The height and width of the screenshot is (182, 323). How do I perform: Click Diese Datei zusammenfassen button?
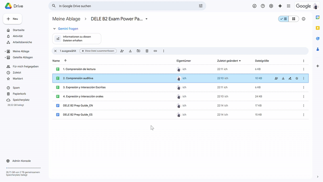(x=98, y=51)
